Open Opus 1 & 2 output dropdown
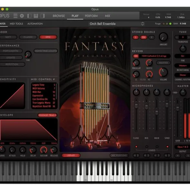The height and width of the screenshot is (191, 190). [183, 147]
